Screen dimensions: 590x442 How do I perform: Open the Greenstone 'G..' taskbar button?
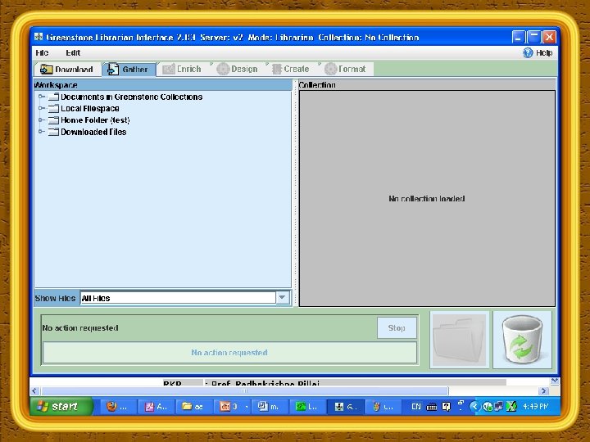pos(346,407)
